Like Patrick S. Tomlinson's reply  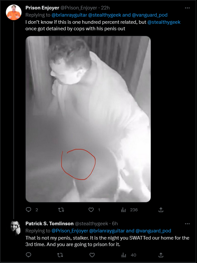point(92,255)
